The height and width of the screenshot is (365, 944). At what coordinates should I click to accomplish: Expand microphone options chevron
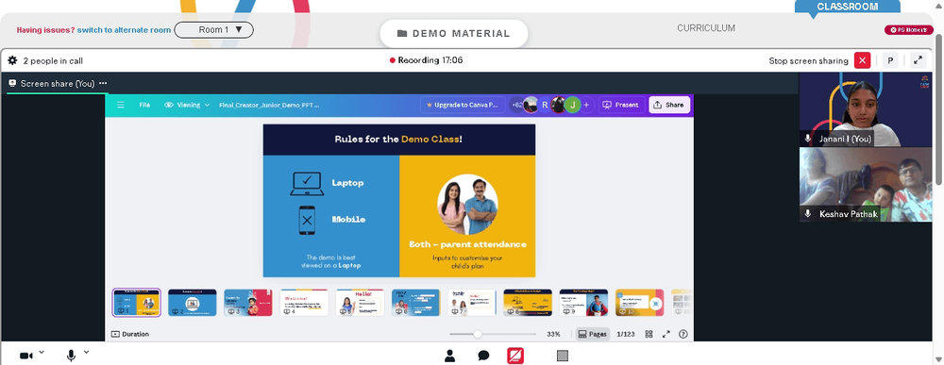[x=86, y=353]
